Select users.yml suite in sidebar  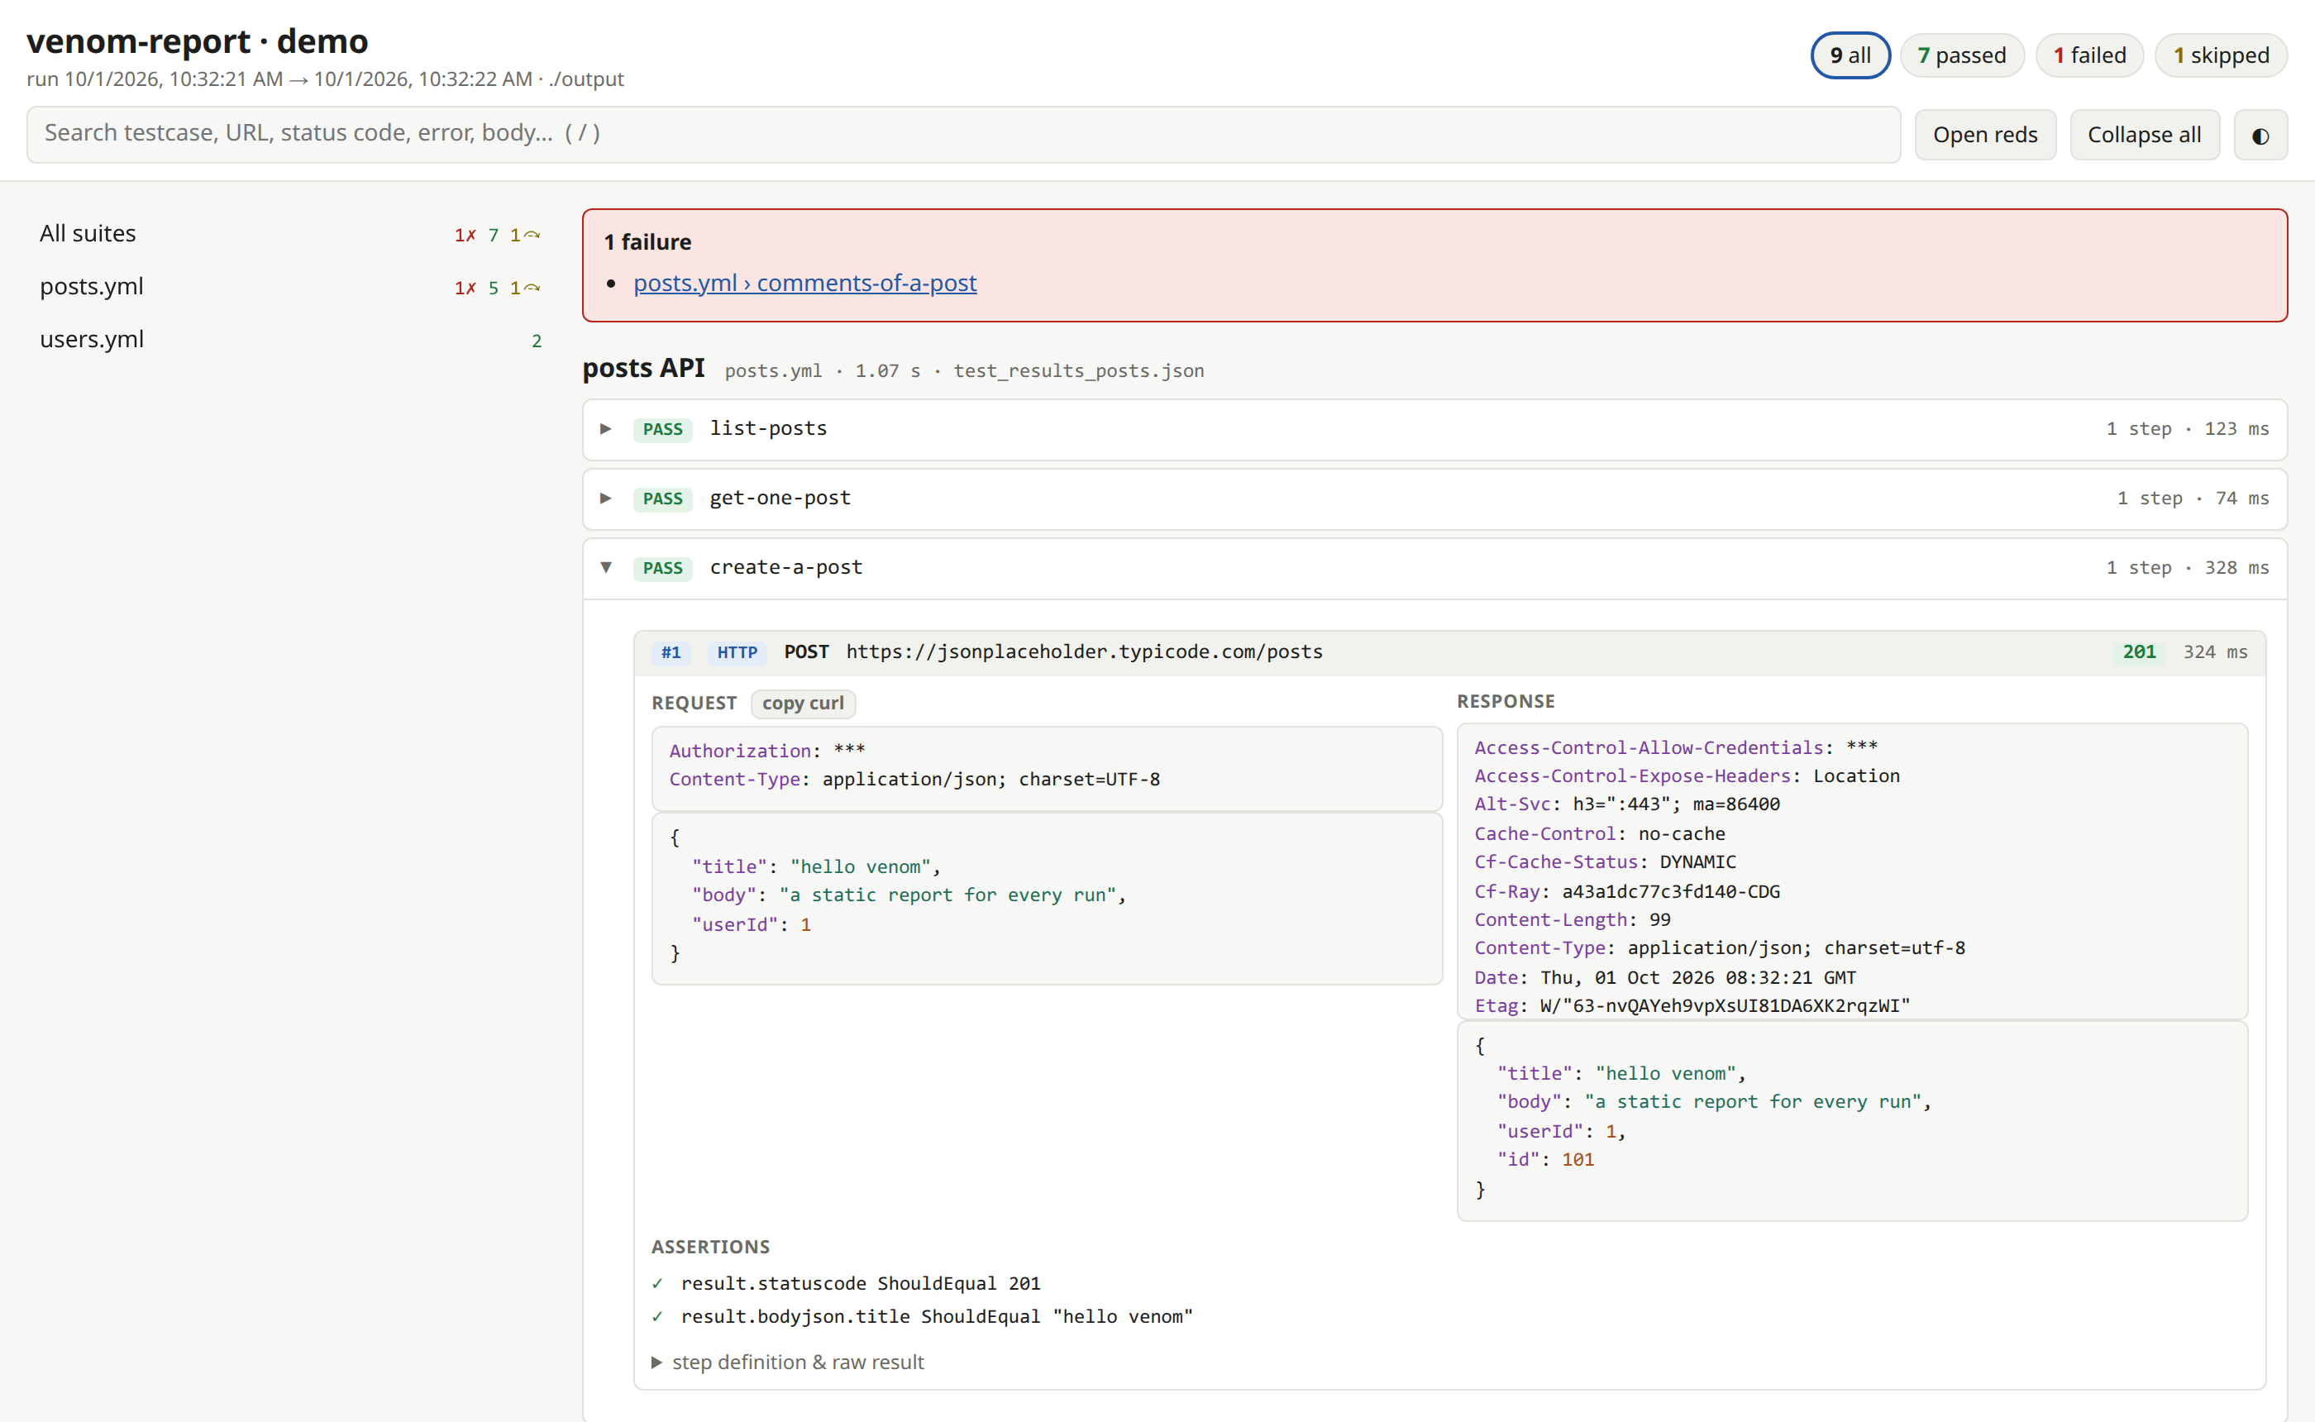click(289, 339)
